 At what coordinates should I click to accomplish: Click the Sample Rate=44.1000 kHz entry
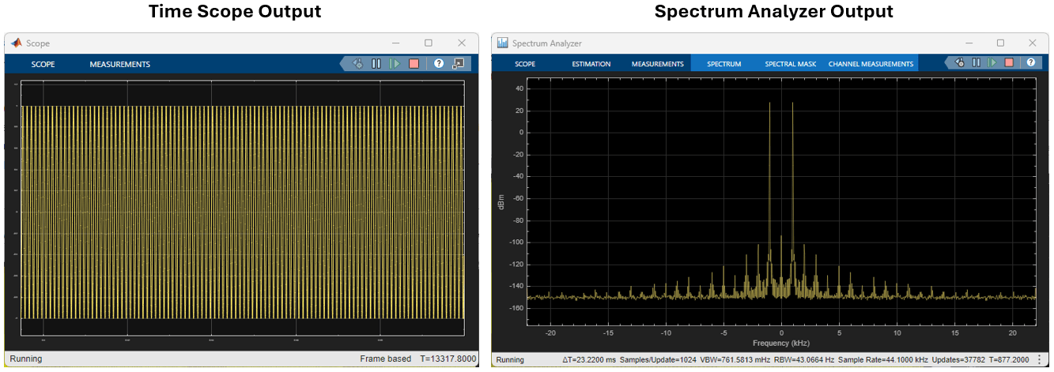click(883, 359)
